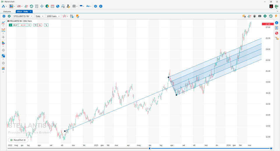Click the MarvelChart badge button on chart
280x151 pixels.
point(18,140)
